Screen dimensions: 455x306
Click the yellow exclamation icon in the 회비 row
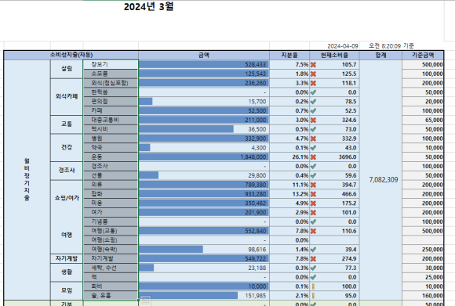pyautogui.click(x=313, y=286)
